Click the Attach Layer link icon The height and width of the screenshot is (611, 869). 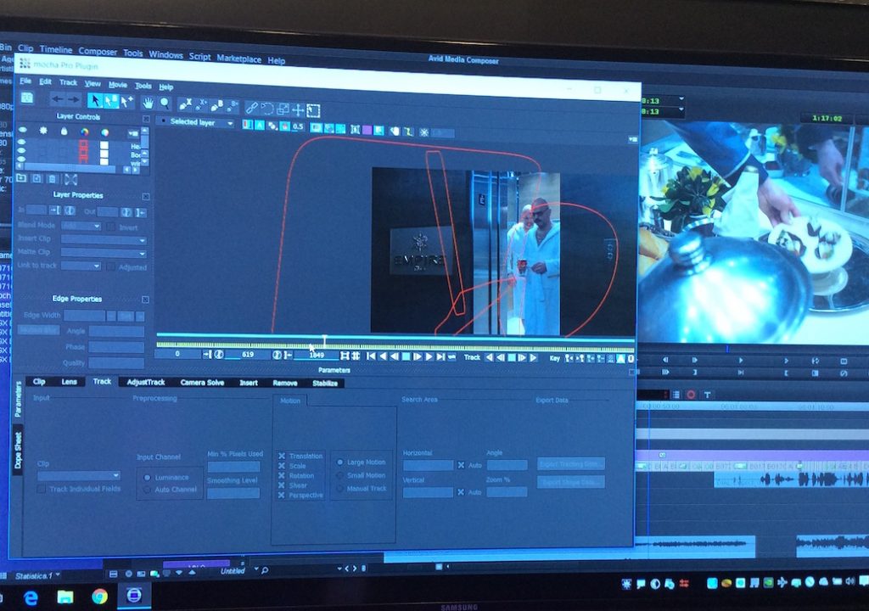[251, 107]
